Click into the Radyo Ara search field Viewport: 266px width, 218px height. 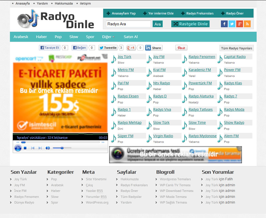click(128, 24)
